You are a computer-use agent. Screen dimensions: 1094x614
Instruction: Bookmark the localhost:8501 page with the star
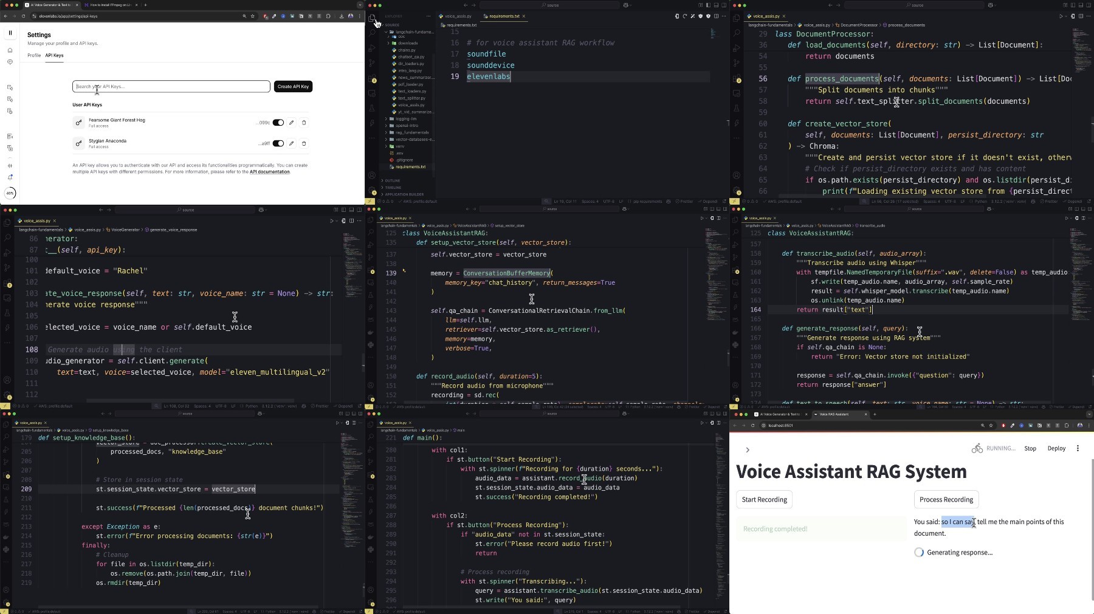pos(991,425)
